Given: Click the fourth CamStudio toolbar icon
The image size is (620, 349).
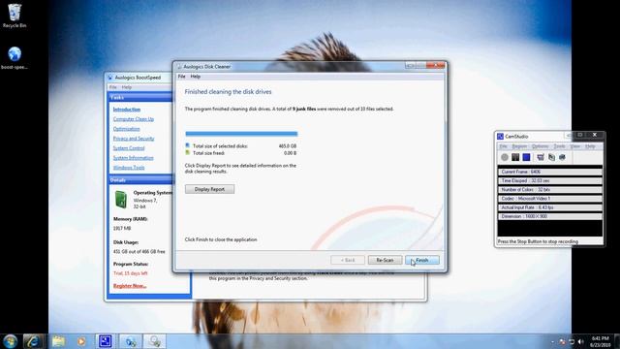Looking at the screenshot, I should click(541, 157).
